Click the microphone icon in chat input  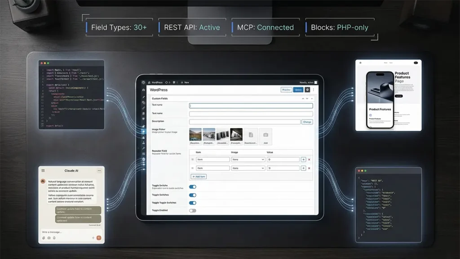(x=54, y=237)
